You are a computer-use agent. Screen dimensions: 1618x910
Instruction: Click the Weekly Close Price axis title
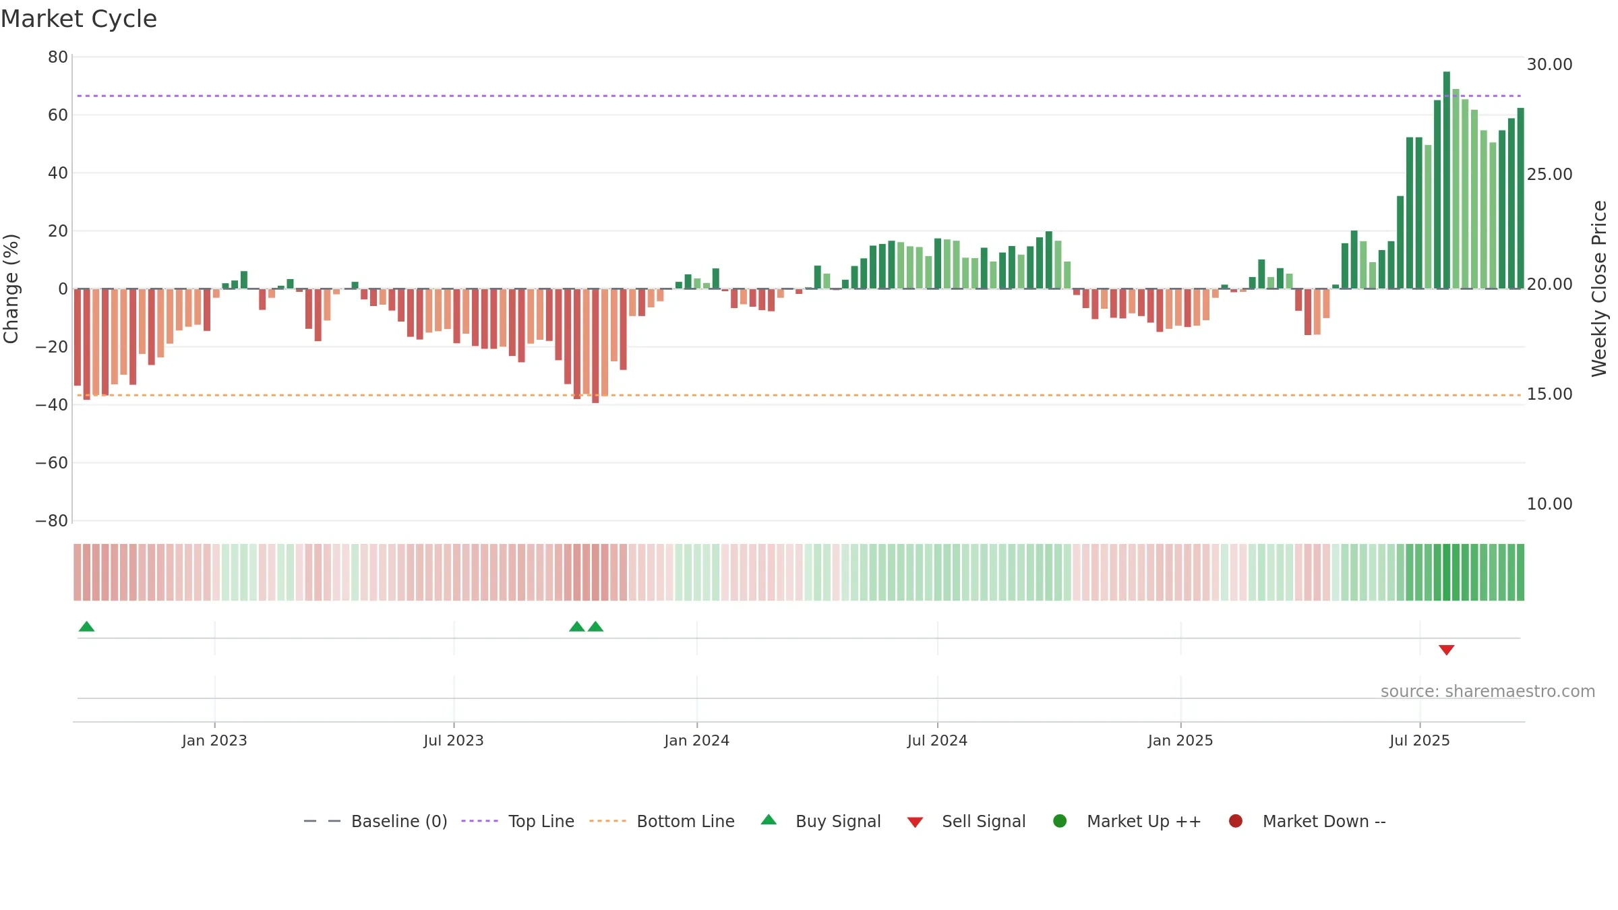point(1599,289)
